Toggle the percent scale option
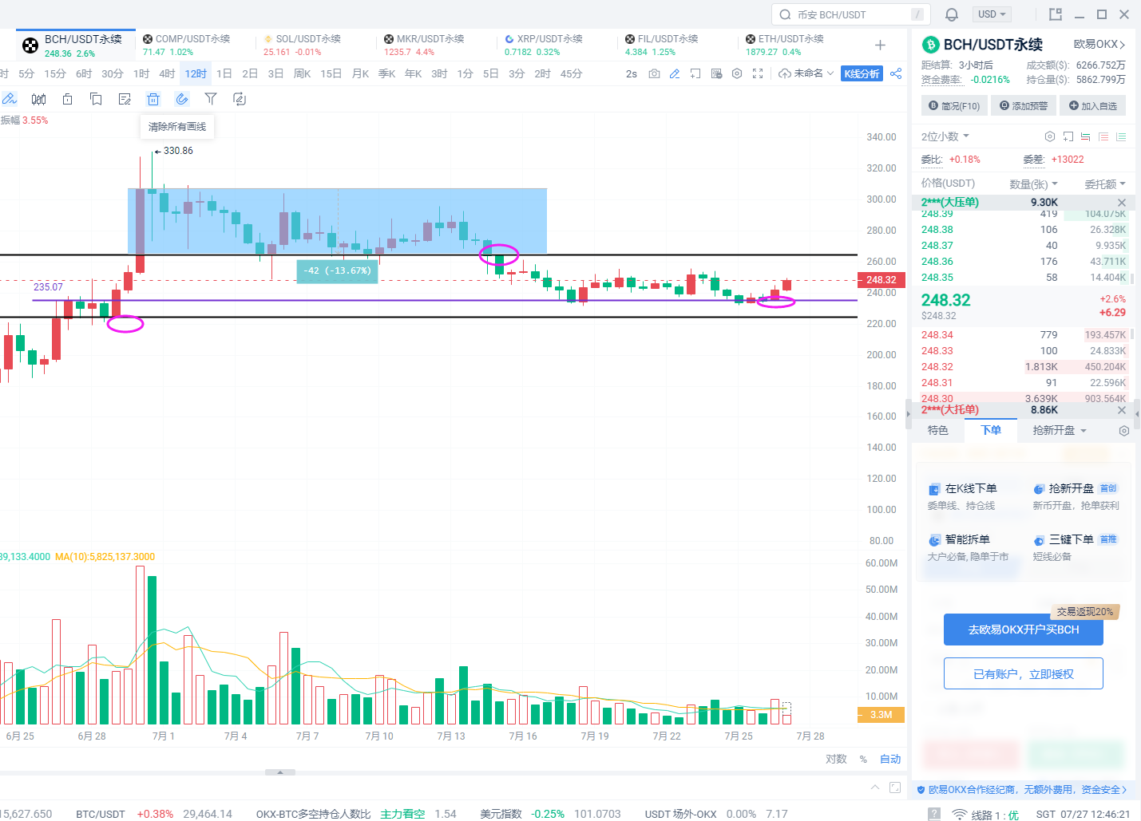Viewport: 1141px width, 821px height. (863, 759)
